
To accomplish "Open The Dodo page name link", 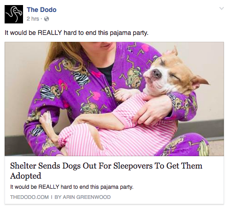I will click(x=41, y=10).
